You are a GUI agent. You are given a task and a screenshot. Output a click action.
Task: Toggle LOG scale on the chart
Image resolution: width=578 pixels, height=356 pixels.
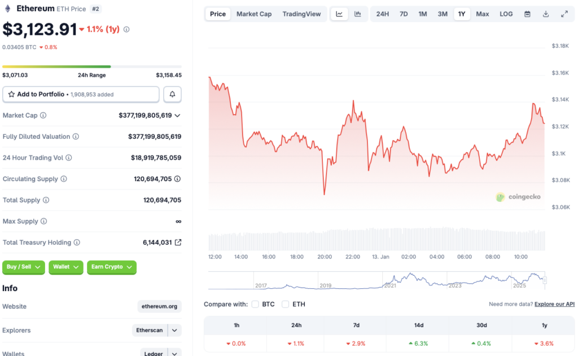click(506, 14)
